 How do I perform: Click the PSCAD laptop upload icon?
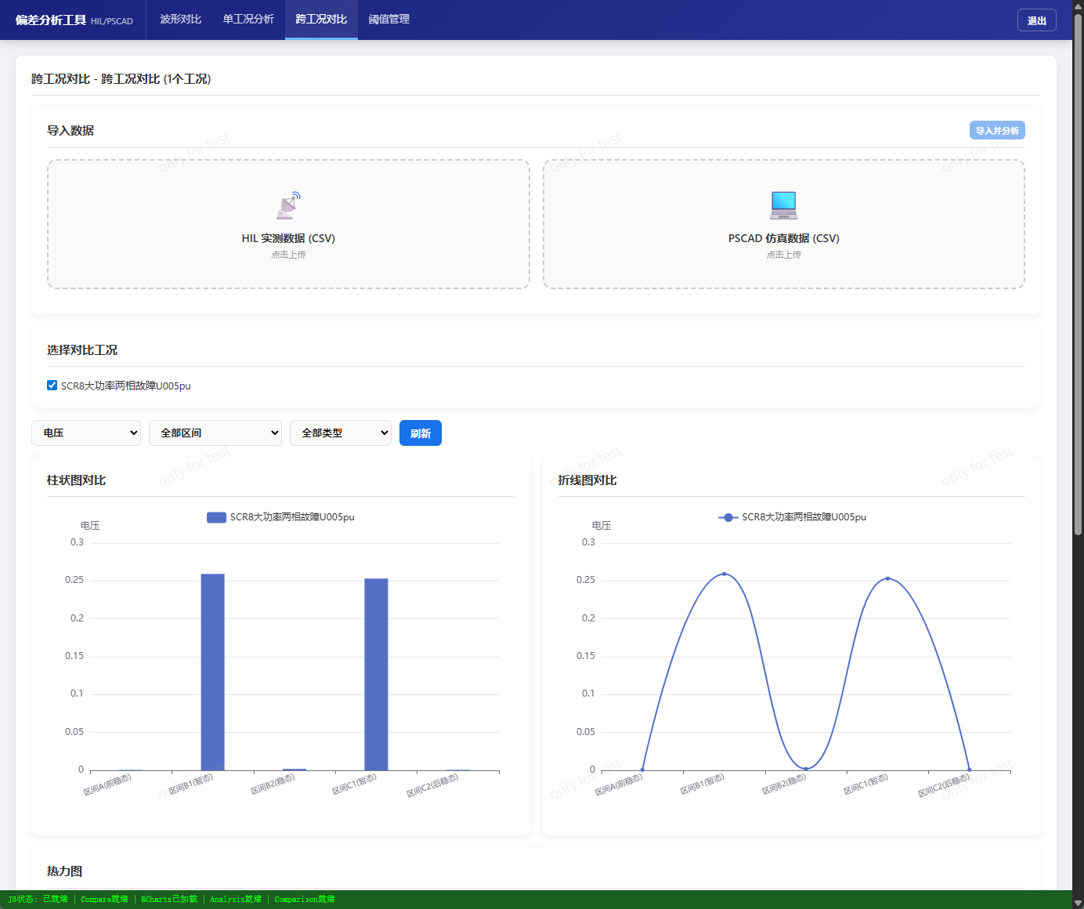pyautogui.click(x=783, y=205)
